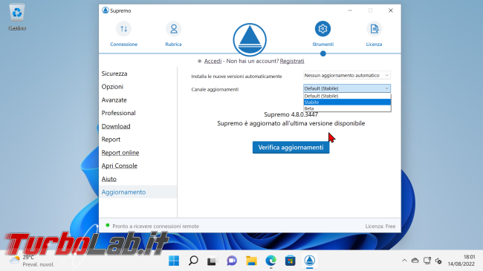This screenshot has width=483, height=271.
Task: Click 'Pronto a ricevere connessioni remote' status
Action: pyautogui.click(x=155, y=226)
